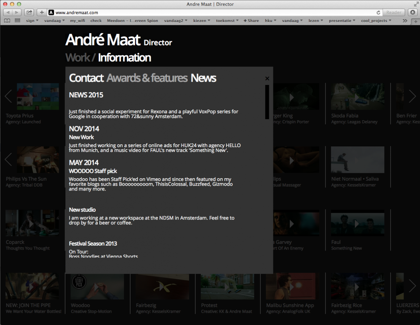Click the reload page icon
Viewport: 420px width, 325px height.
pyautogui.click(x=378, y=13)
